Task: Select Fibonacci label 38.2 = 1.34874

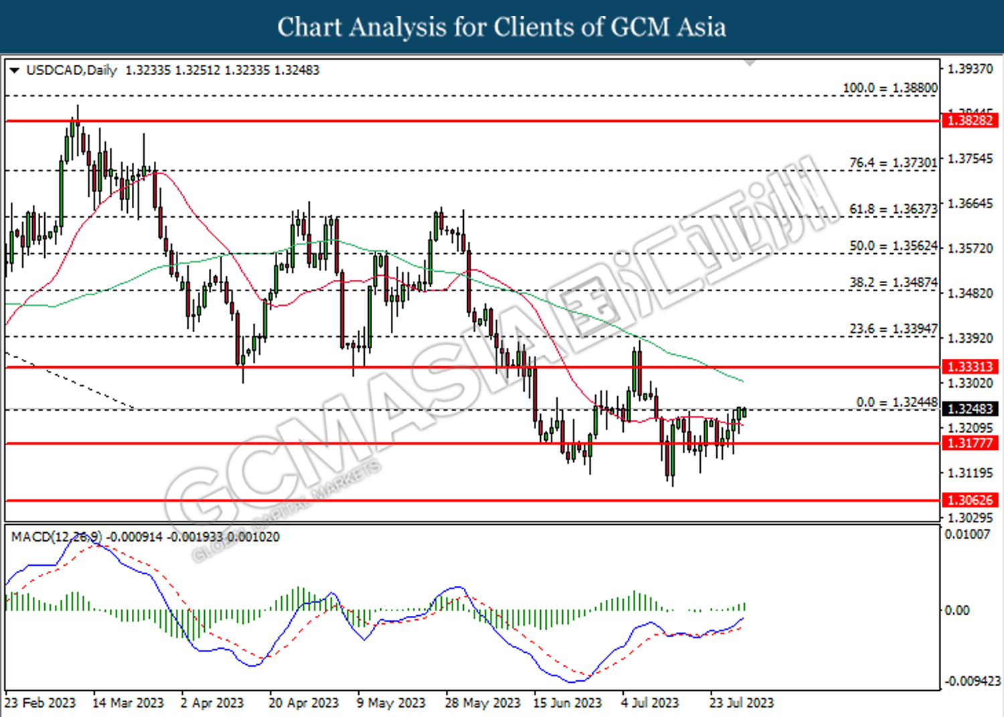Action: tap(894, 283)
